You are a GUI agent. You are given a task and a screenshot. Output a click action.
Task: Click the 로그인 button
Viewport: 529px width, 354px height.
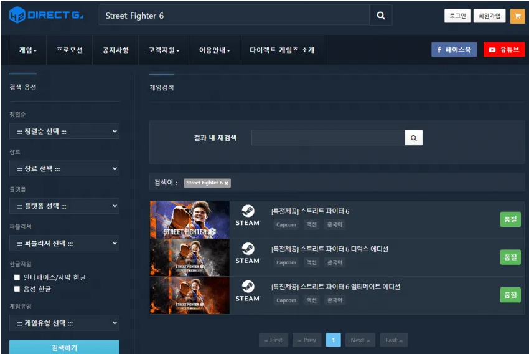click(x=457, y=16)
